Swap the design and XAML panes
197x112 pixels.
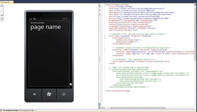tap(99, 10)
